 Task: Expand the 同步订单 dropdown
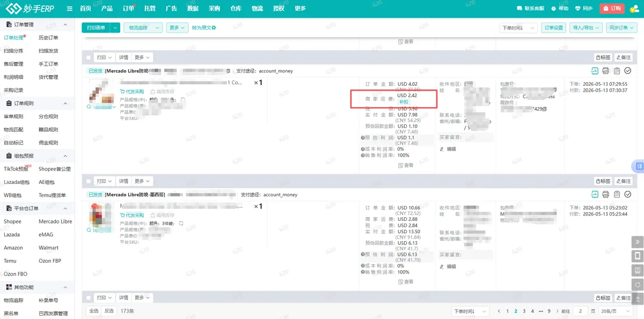pos(621,28)
